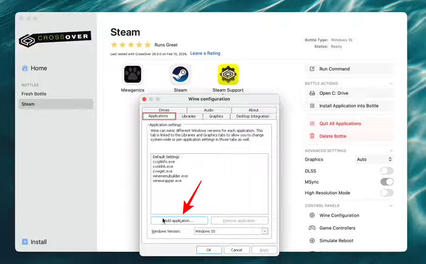Open the Mewgenics app icon
The width and height of the screenshot is (426, 264).
[x=132, y=74]
